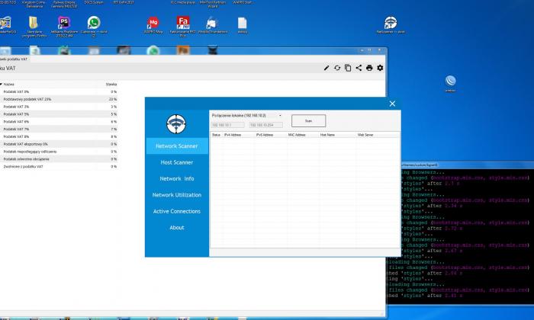The image size is (534, 320).
Task: Open settings gear in VAT toolbar
Action: pos(380,68)
